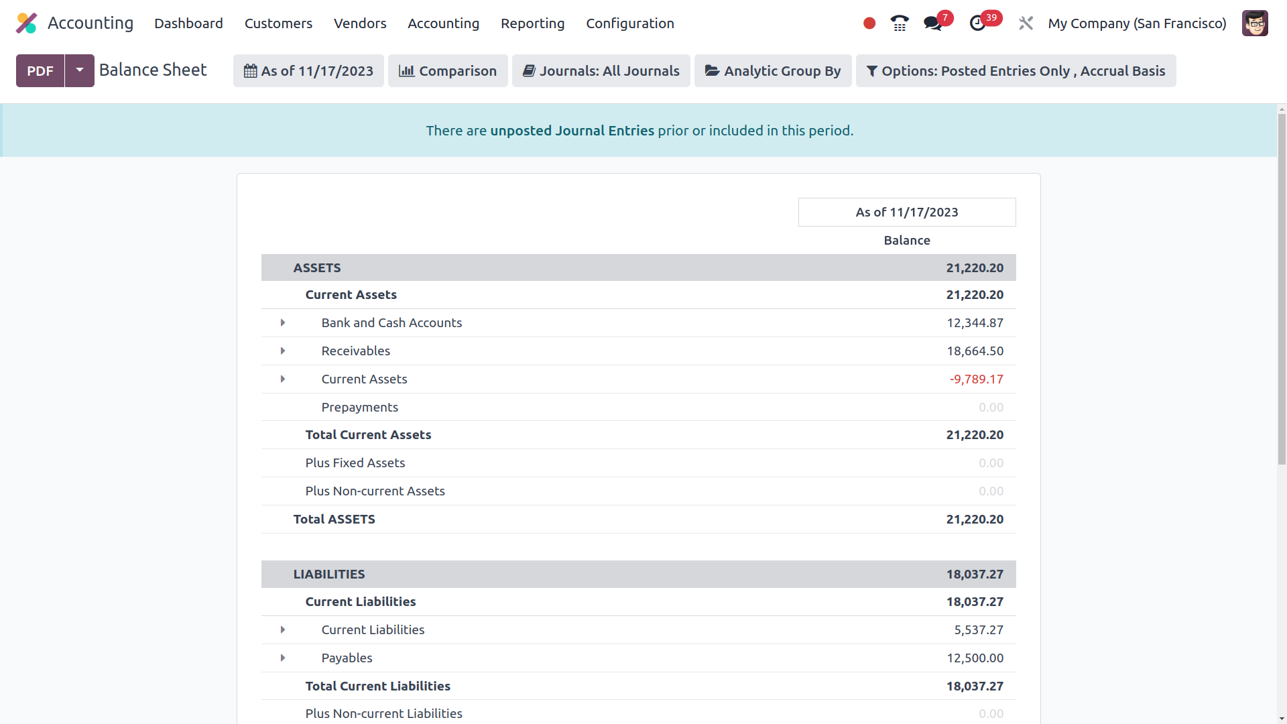This screenshot has height=724, width=1287.
Task: Click the bar-chart icon on Comparison filter
Action: pos(406,70)
